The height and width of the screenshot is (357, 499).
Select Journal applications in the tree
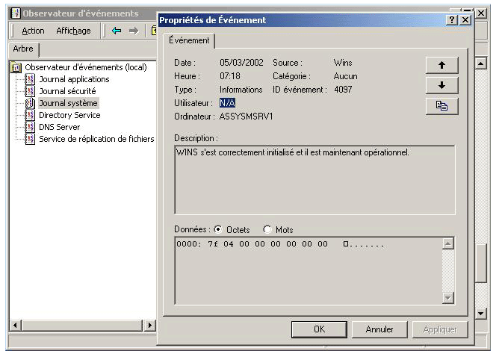click(x=74, y=79)
